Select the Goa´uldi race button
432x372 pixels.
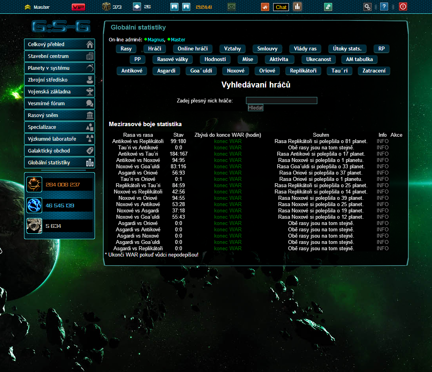[201, 71]
